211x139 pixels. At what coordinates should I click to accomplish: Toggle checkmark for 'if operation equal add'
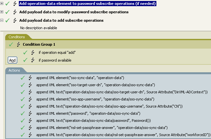pos(25,52)
